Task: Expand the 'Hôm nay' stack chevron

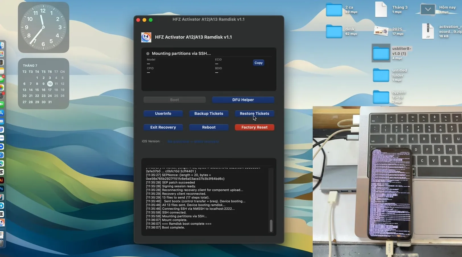Action: click(428, 9)
